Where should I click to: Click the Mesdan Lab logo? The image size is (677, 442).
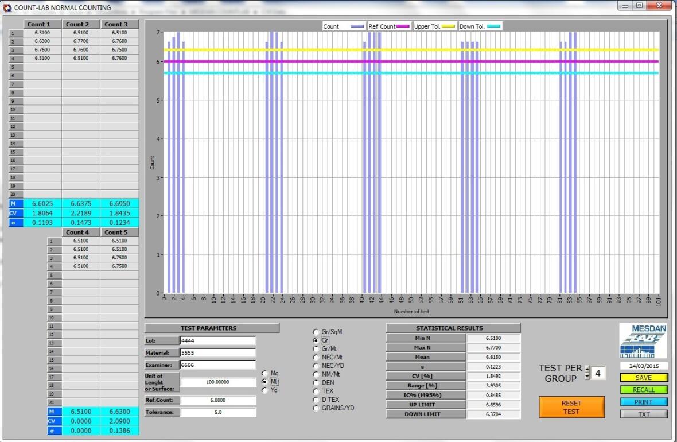(x=643, y=341)
